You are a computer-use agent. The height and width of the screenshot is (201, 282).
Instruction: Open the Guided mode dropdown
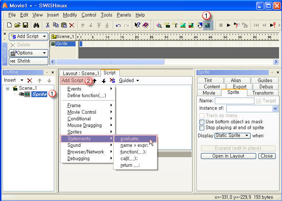click(x=129, y=81)
